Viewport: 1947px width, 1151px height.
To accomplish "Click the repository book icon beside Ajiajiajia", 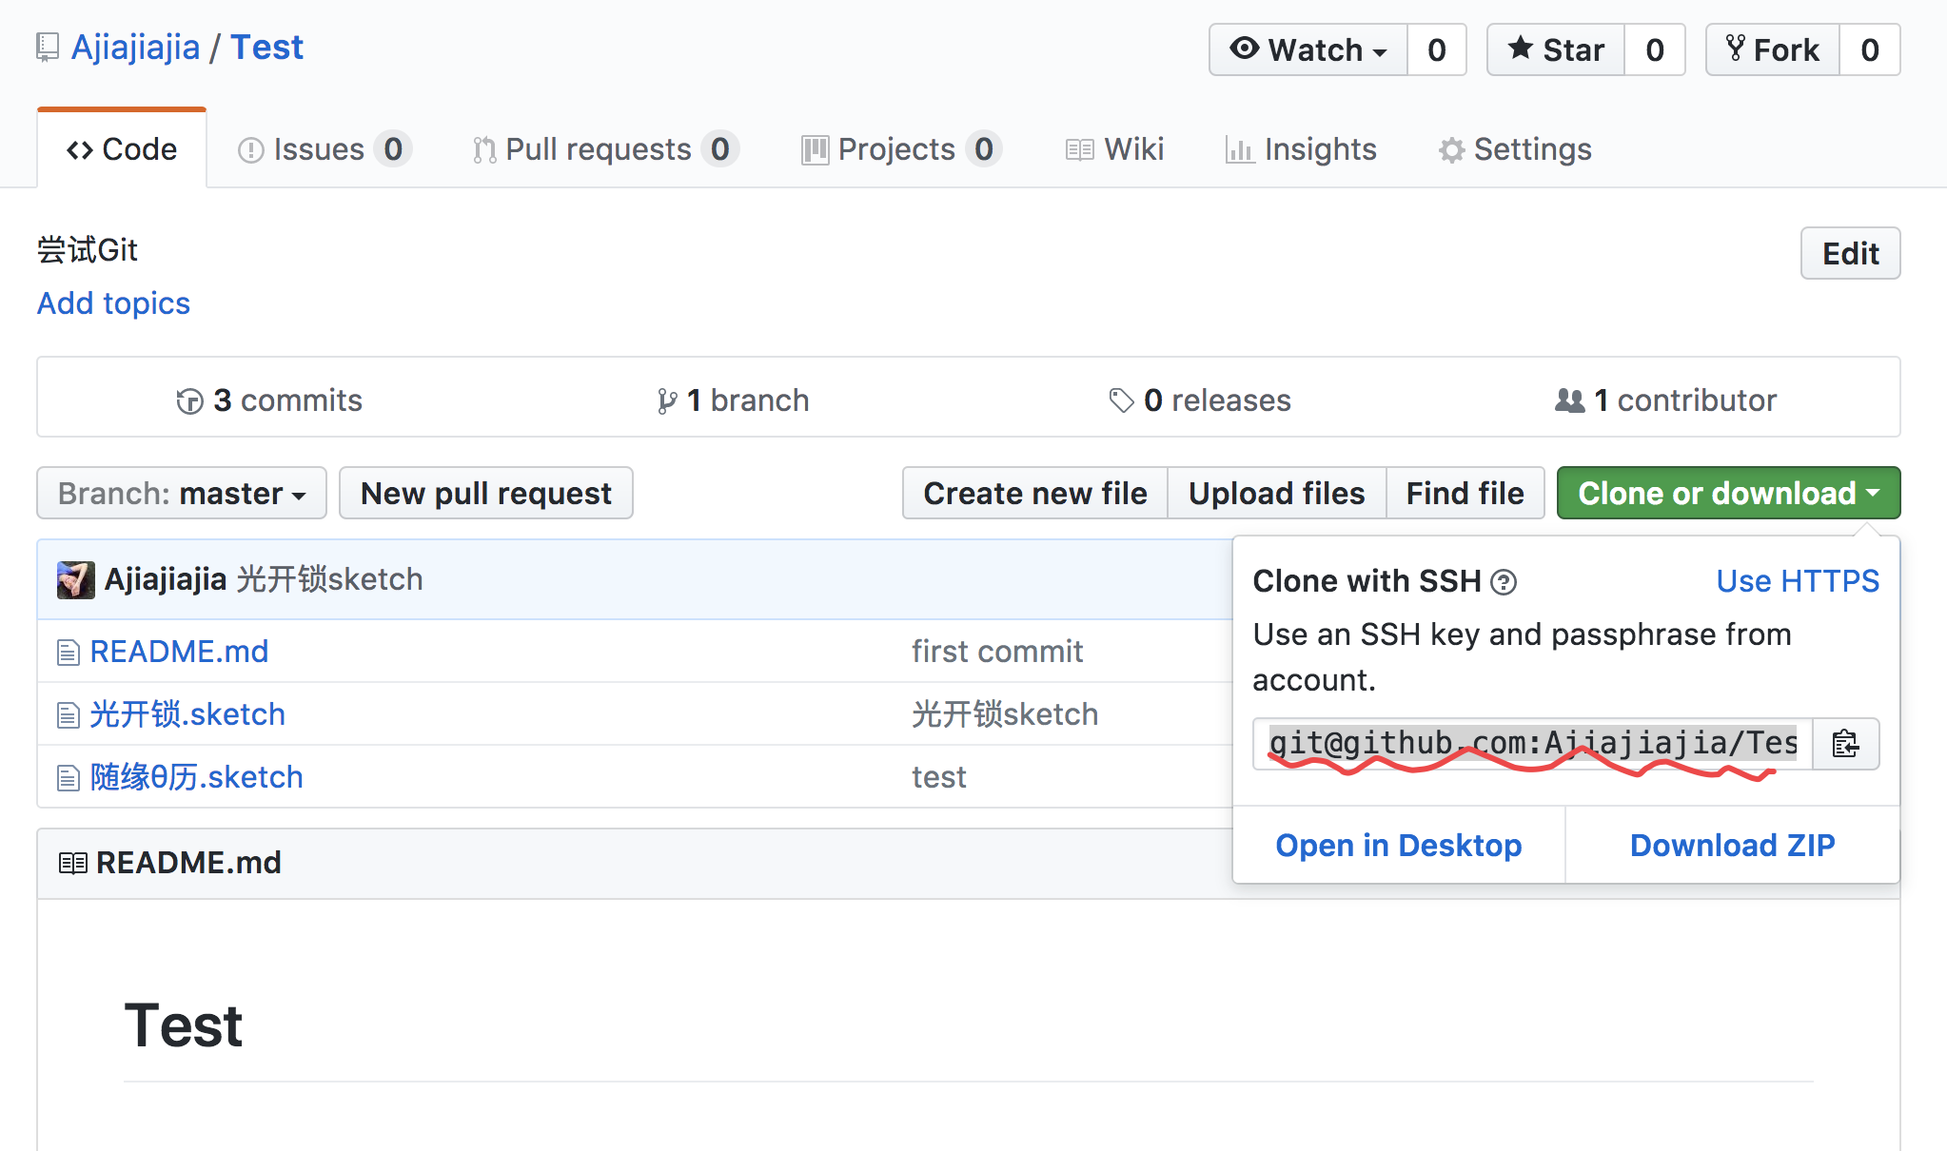I will (48, 48).
